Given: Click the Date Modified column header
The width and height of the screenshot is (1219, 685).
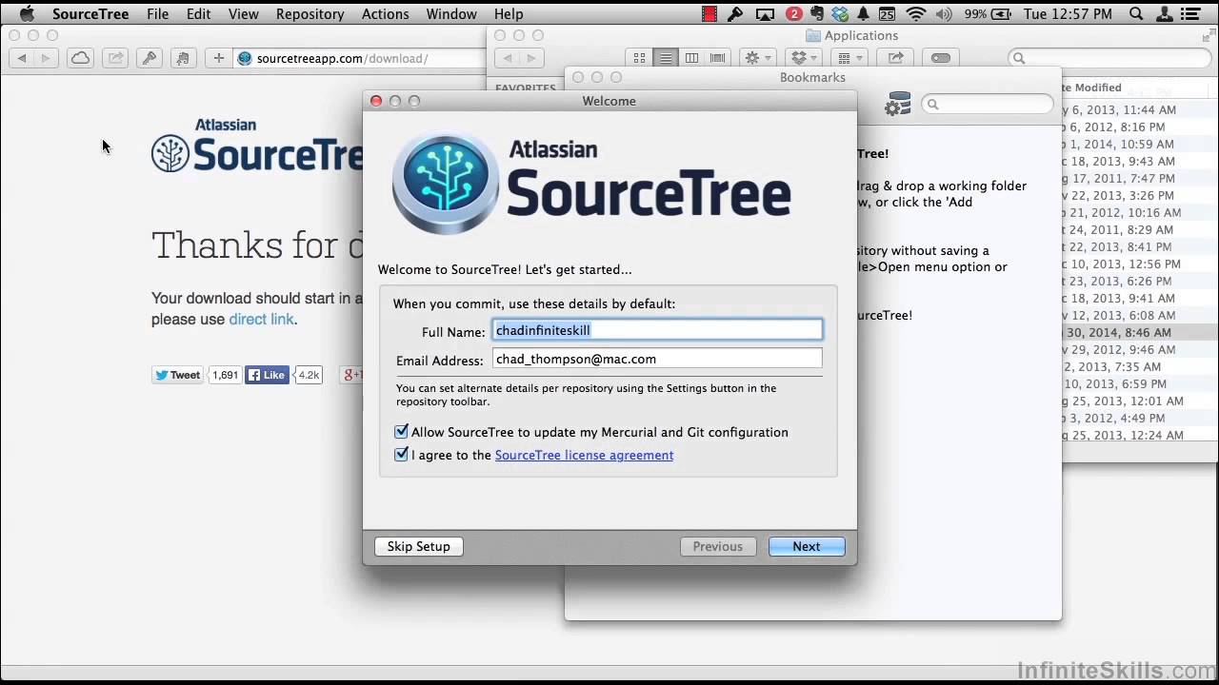Looking at the screenshot, I should point(1091,88).
